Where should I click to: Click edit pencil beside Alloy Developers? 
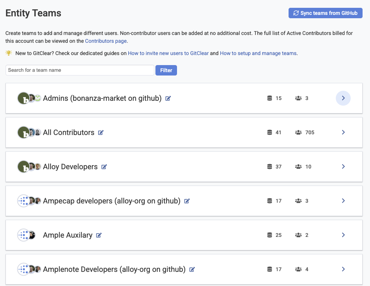click(x=104, y=167)
